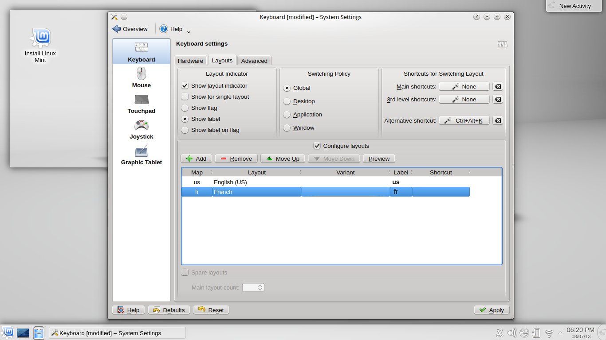606x340 pixels.
Task: Switch to the Hardware tab
Action: [x=190, y=61]
